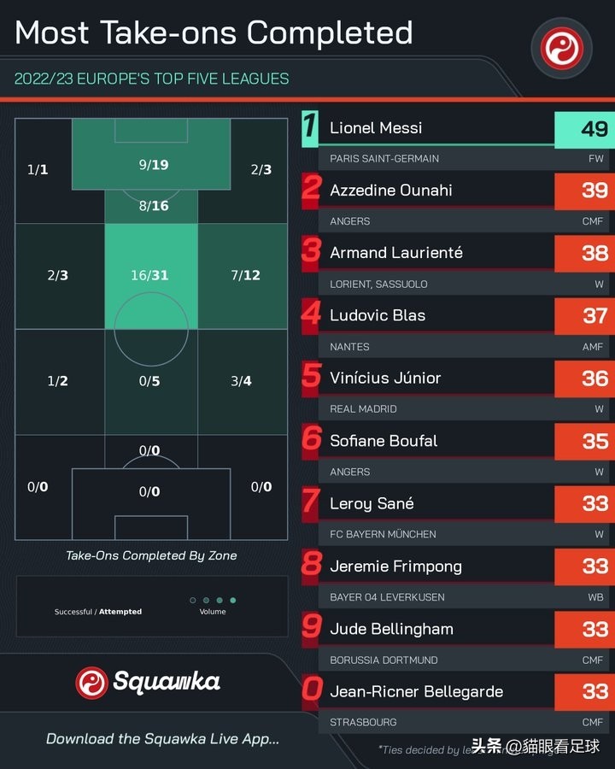Click the Squawka wordmark text
The height and width of the screenshot is (769, 615).
coord(167,682)
